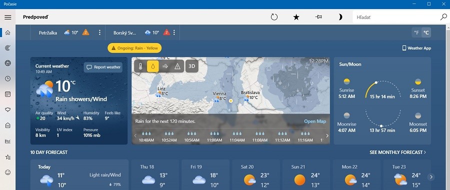Switch temperature units to Fahrenheit
Viewport: 450px width, 190px height.
(416, 32)
